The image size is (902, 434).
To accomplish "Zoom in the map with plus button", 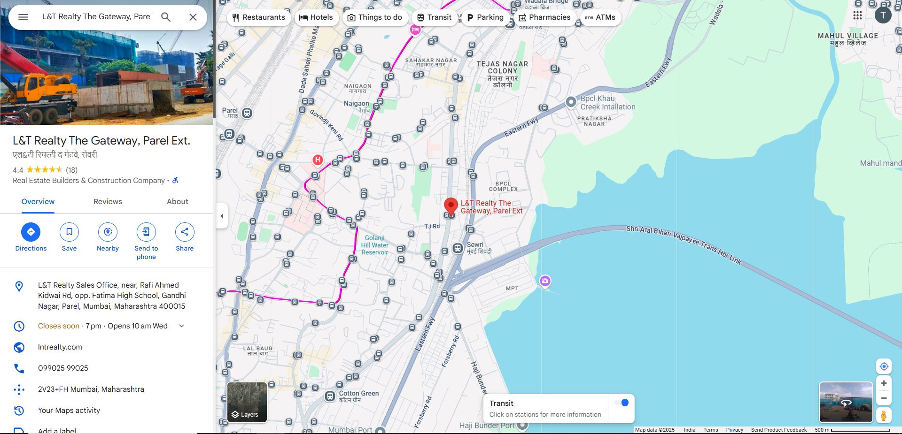I will [x=884, y=383].
